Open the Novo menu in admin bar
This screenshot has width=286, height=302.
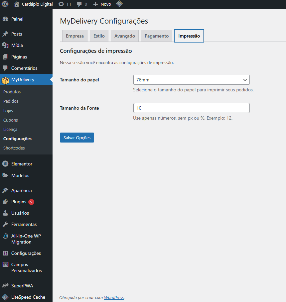[102, 4]
